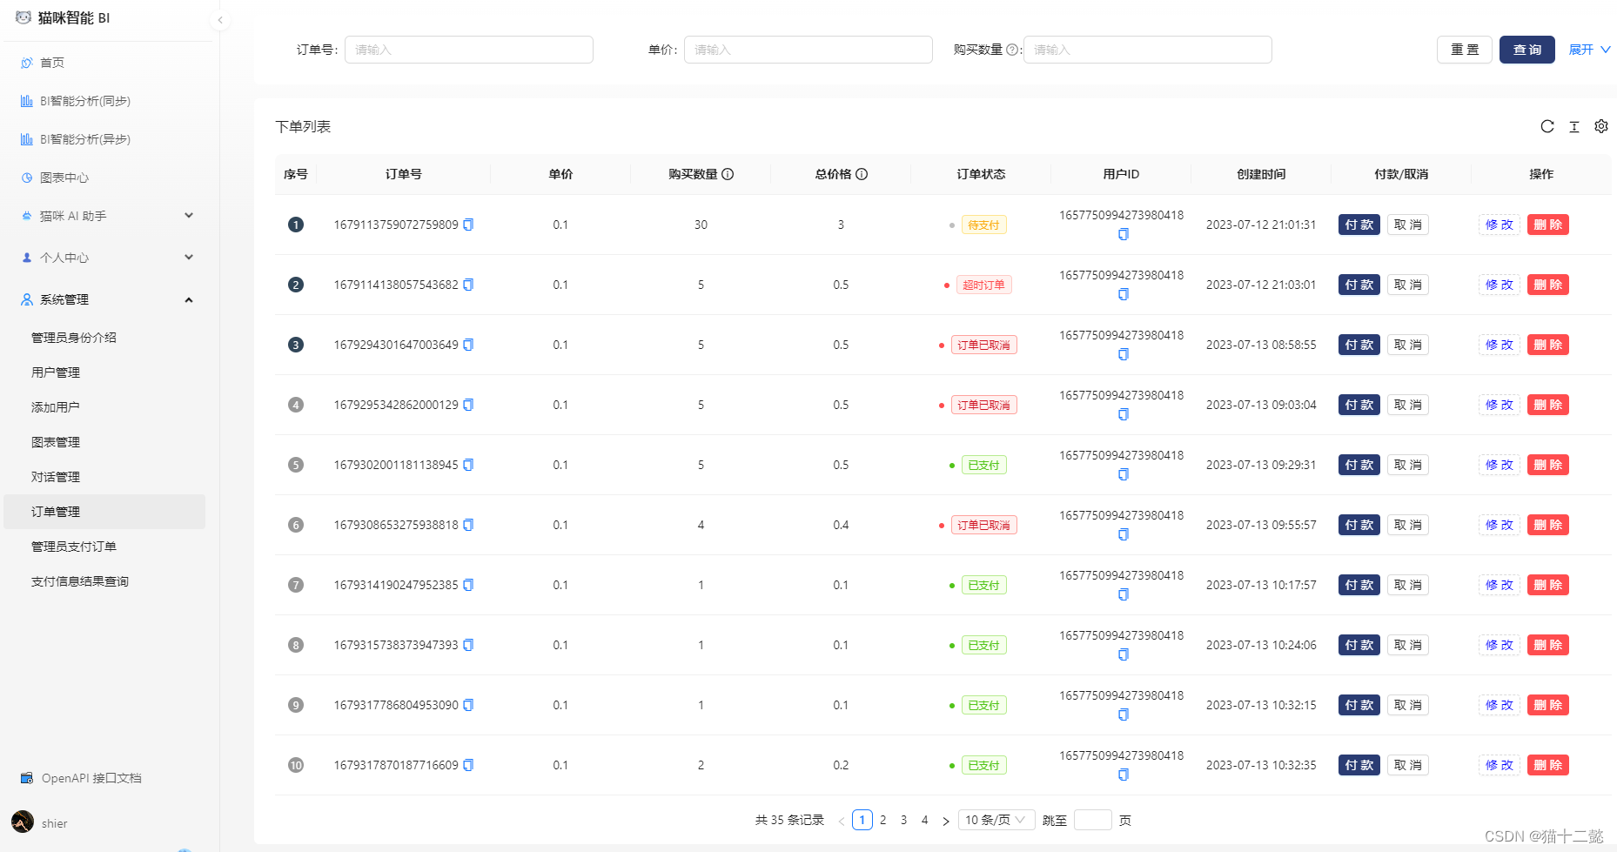Expand more filters with 展开
Viewport: 1617px width, 852px height.
pos(1589,50)
